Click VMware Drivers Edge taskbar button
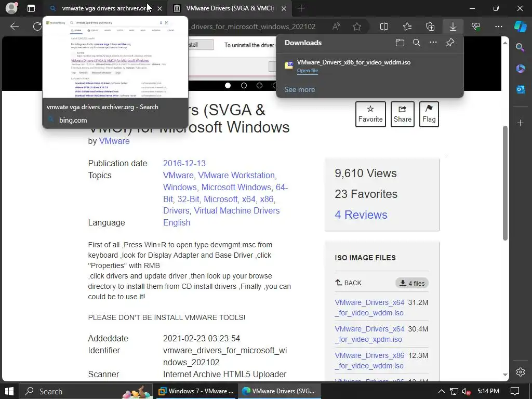This screenshot has height=399, width=532. coord(279,392)
